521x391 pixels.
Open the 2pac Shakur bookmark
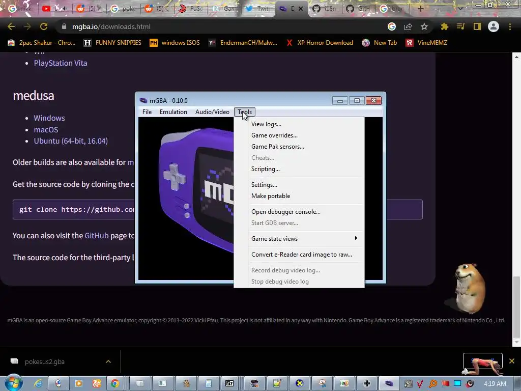click(x=42, y=43)
